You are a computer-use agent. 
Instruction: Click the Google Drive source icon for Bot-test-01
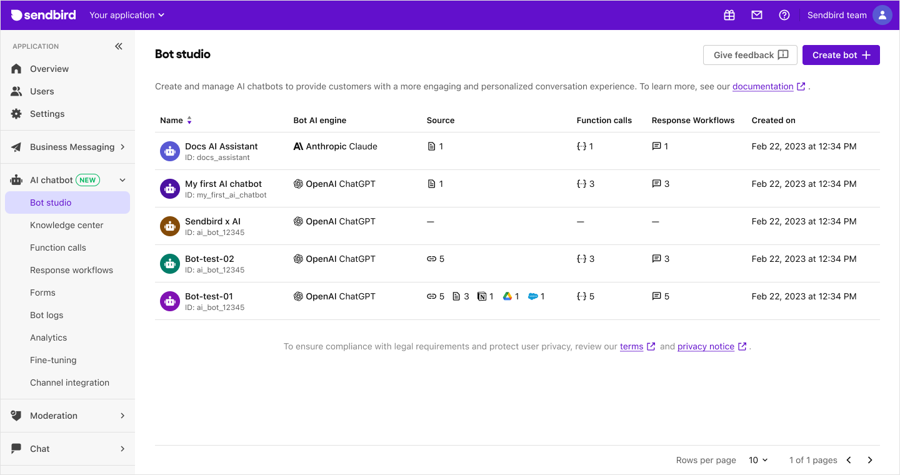pos(507,296)
